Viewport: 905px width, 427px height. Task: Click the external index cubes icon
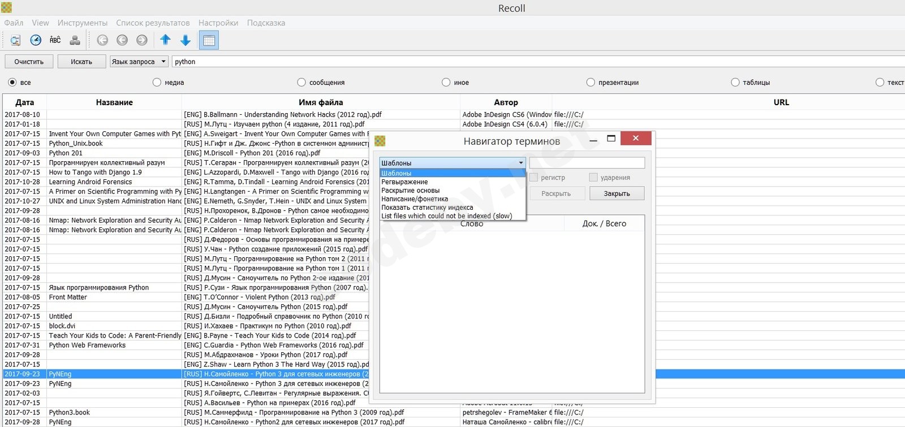point(75,40)
